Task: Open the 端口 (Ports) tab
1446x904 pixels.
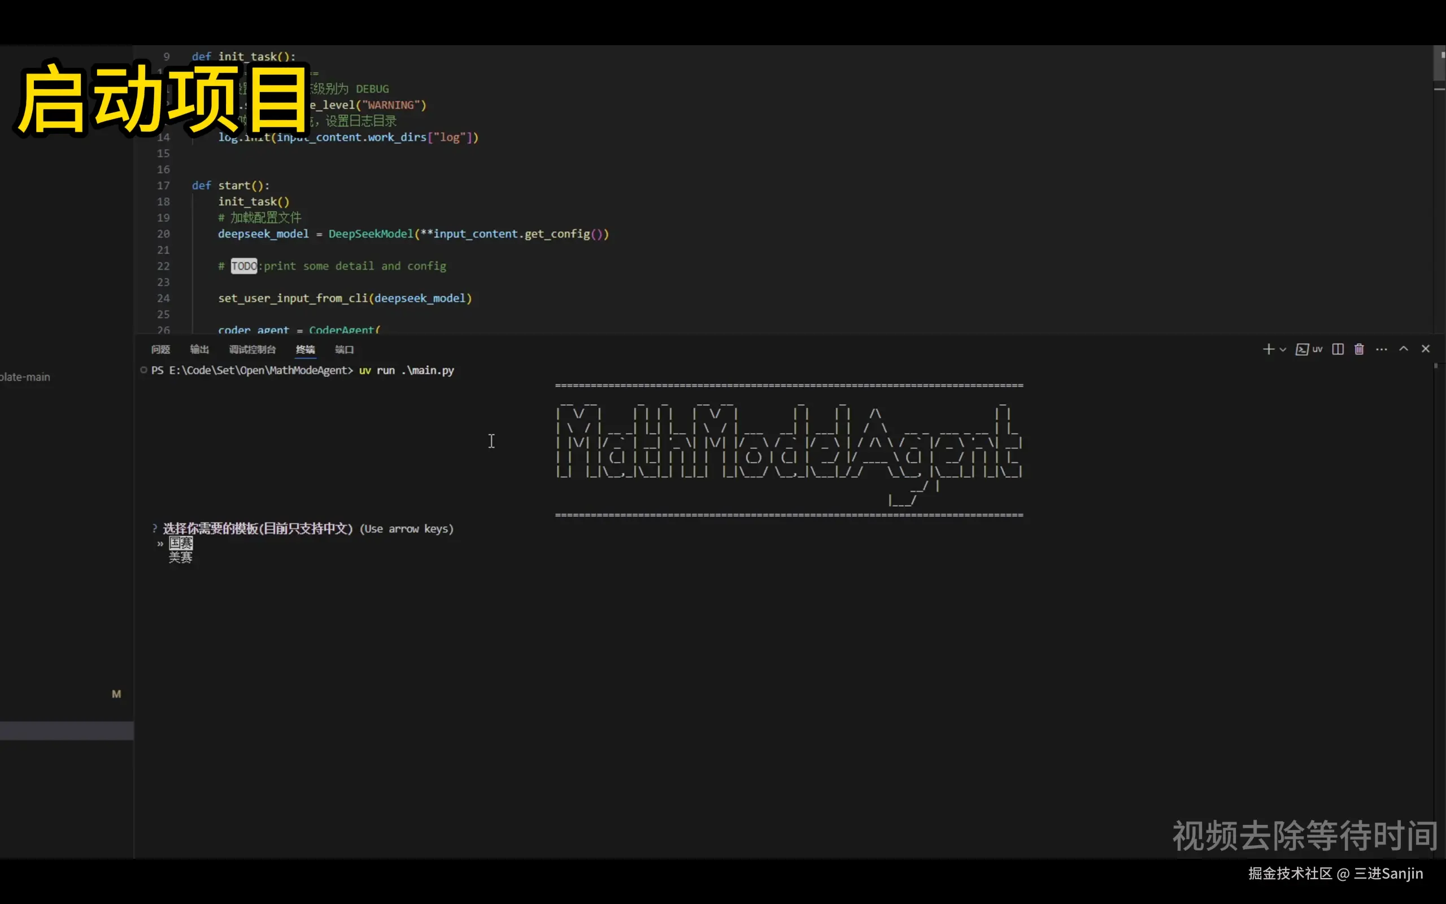Action: pos(344,350)
